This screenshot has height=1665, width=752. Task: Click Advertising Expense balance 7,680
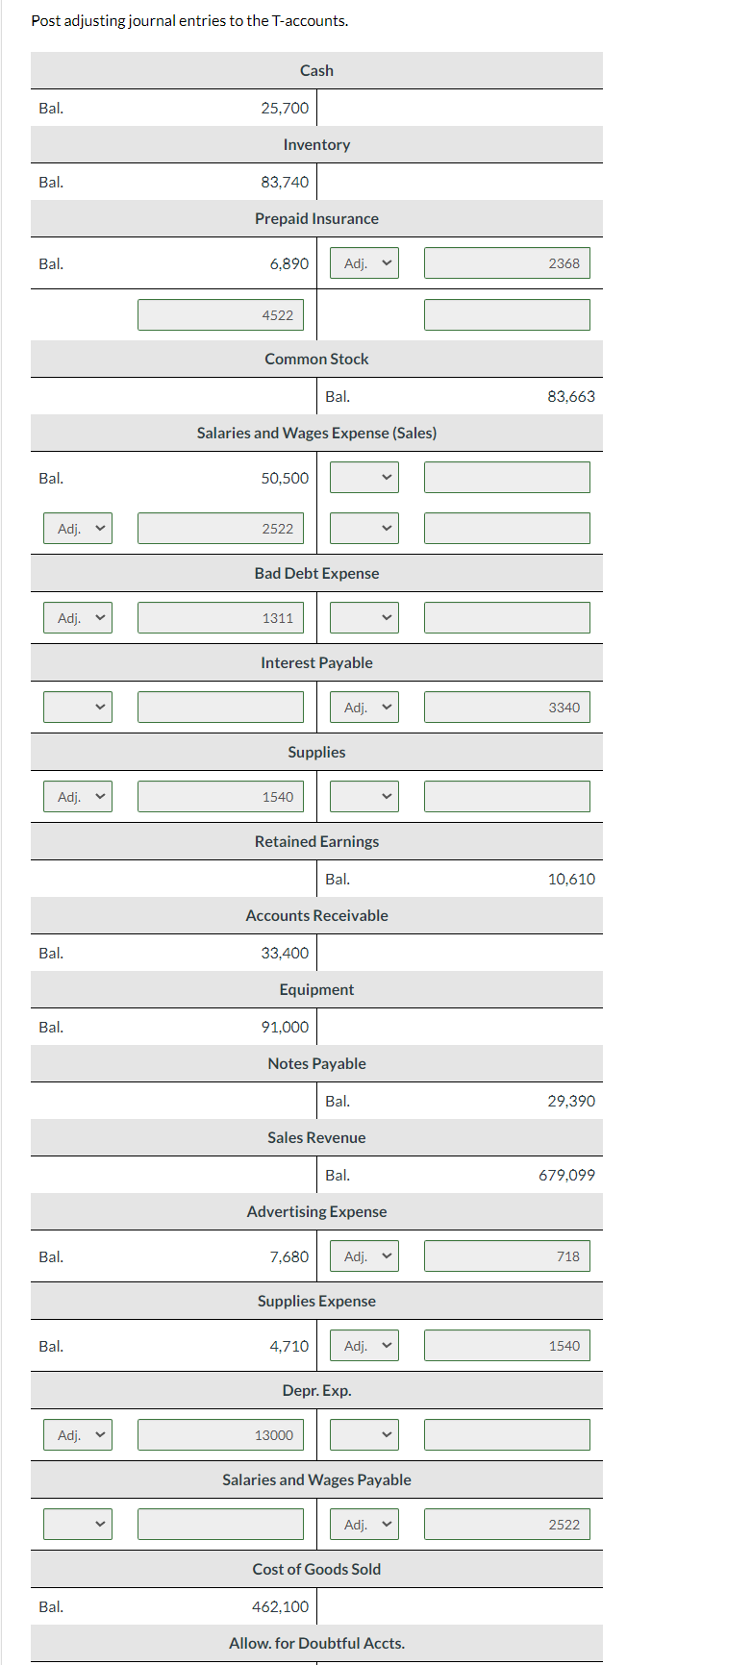(289, 1256)
